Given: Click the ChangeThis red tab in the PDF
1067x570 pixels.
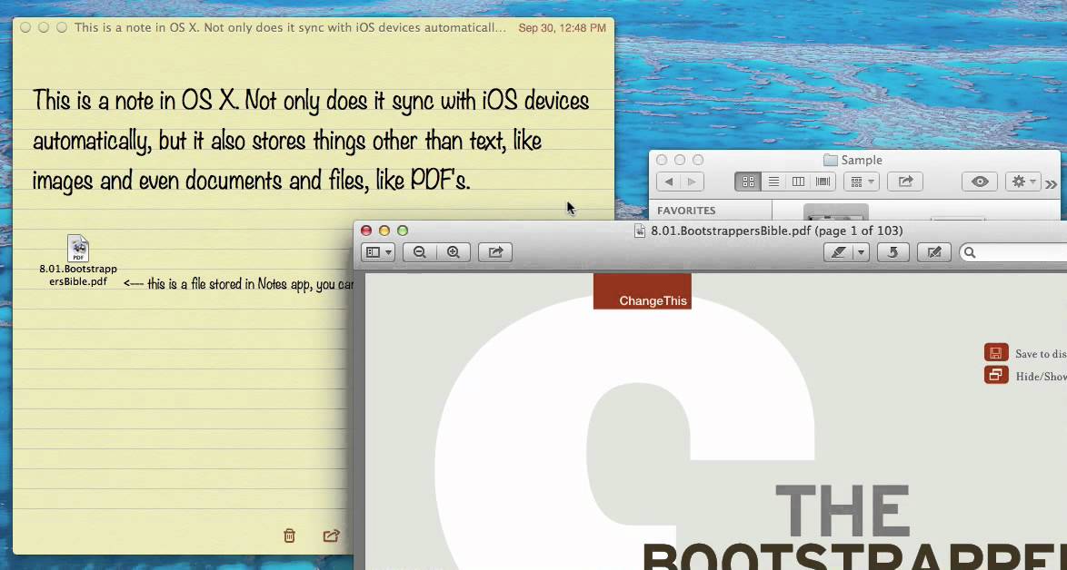Looking at the screenshot, I should click(643, 291).
